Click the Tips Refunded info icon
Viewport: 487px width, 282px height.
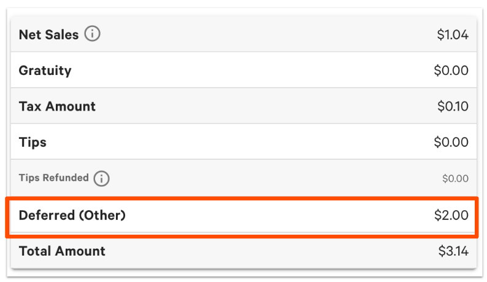(101, 178)
